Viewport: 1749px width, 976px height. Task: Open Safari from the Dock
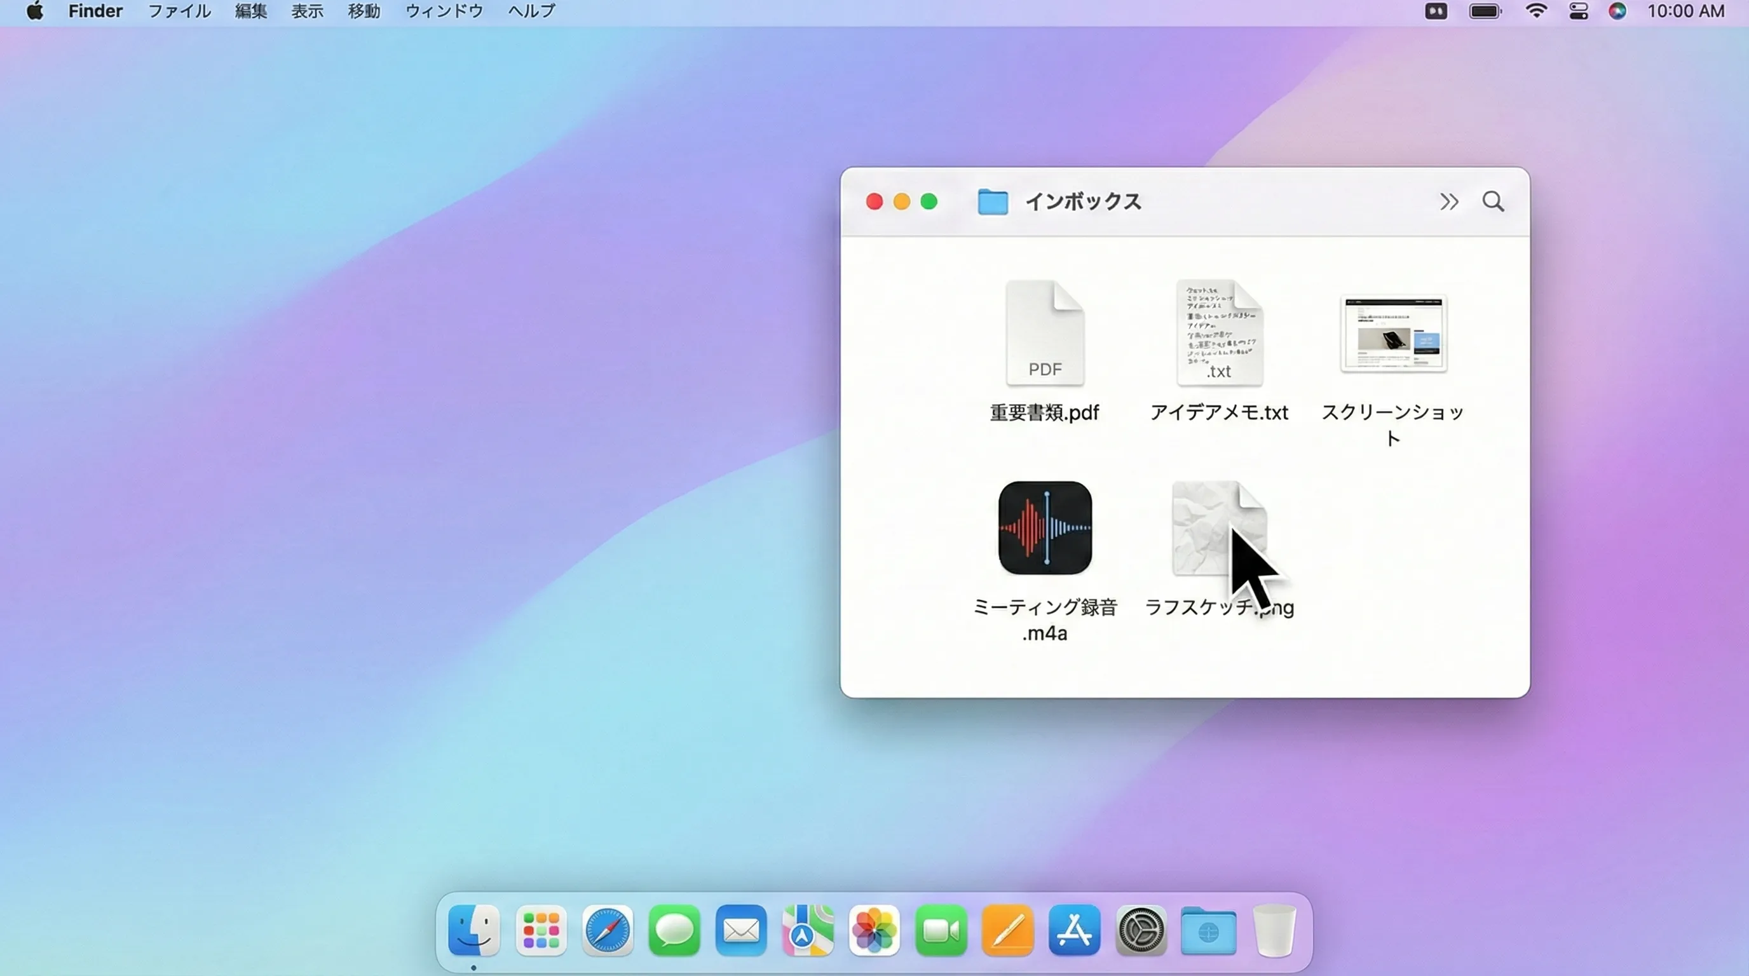608,932
